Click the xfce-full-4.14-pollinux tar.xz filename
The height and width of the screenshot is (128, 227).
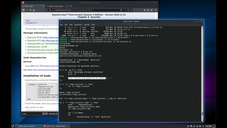[x=143, y=27]
